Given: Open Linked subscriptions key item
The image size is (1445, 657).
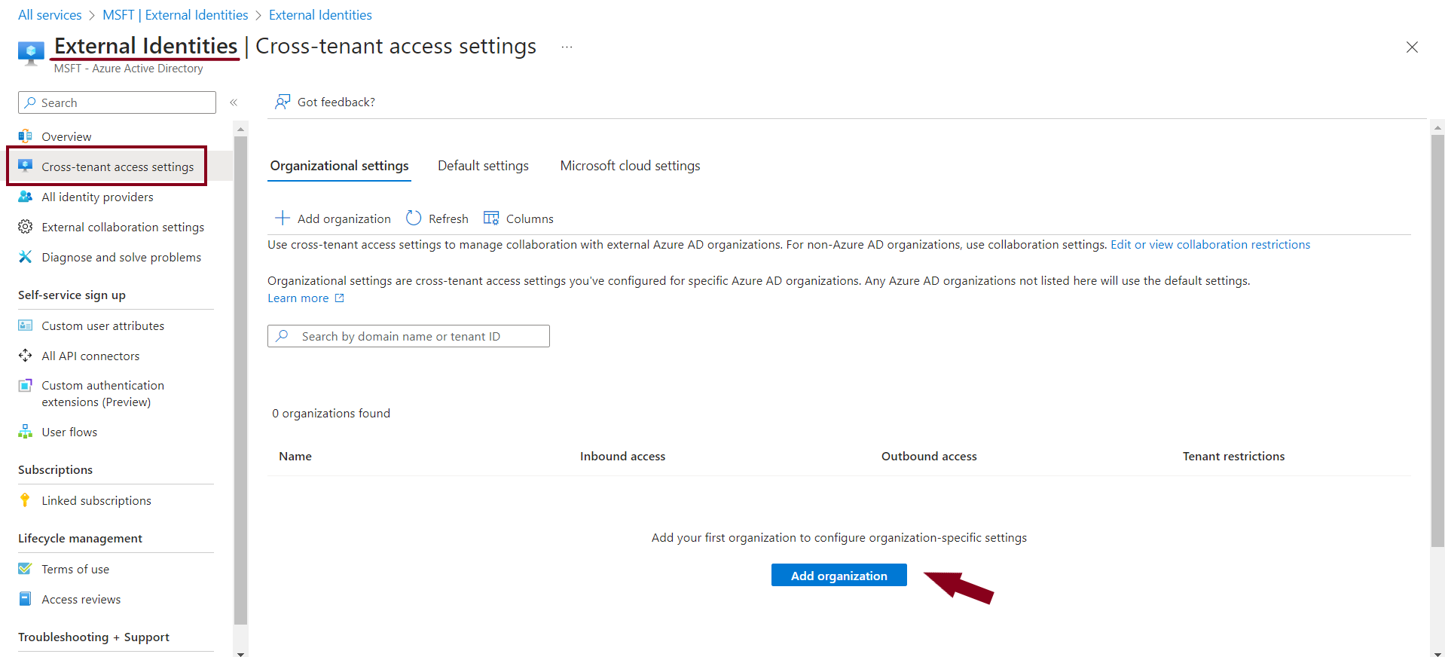Looking at the screenshot, I should (x=96, y=501).
